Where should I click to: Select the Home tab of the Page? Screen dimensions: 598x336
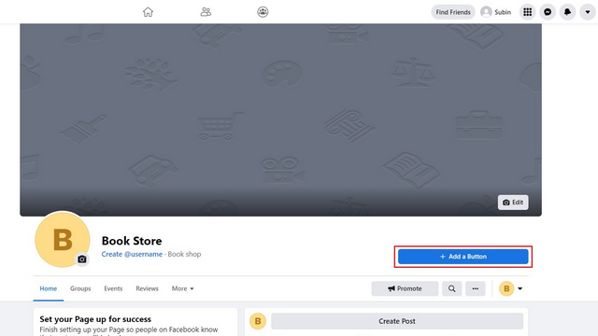(49, 288)
